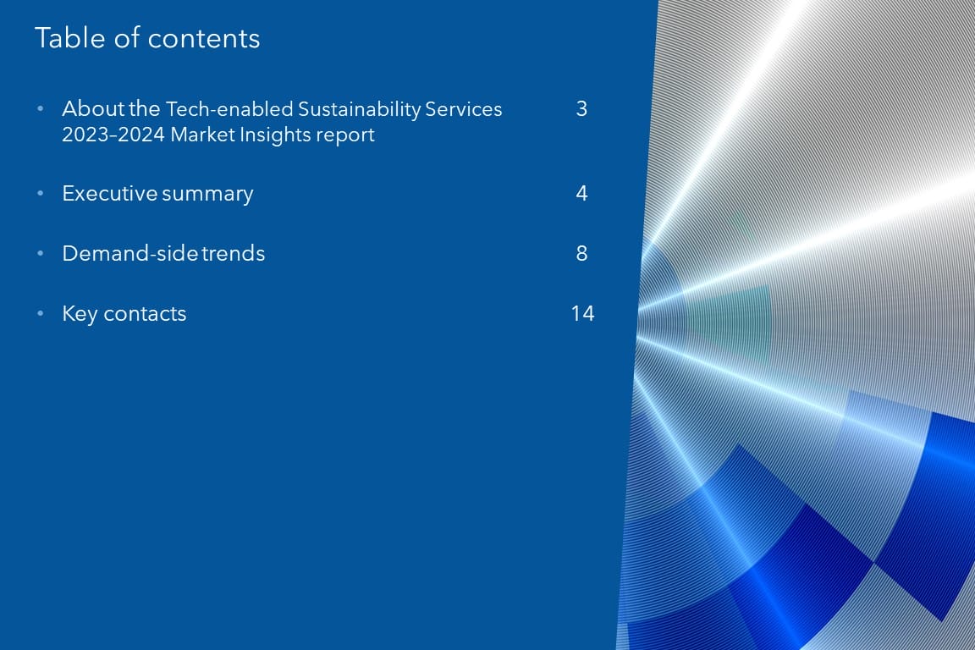The height and width of the screenshot is (650, 975).
Task: Open the Key contacts entry
Action: [x=124, y=314]
